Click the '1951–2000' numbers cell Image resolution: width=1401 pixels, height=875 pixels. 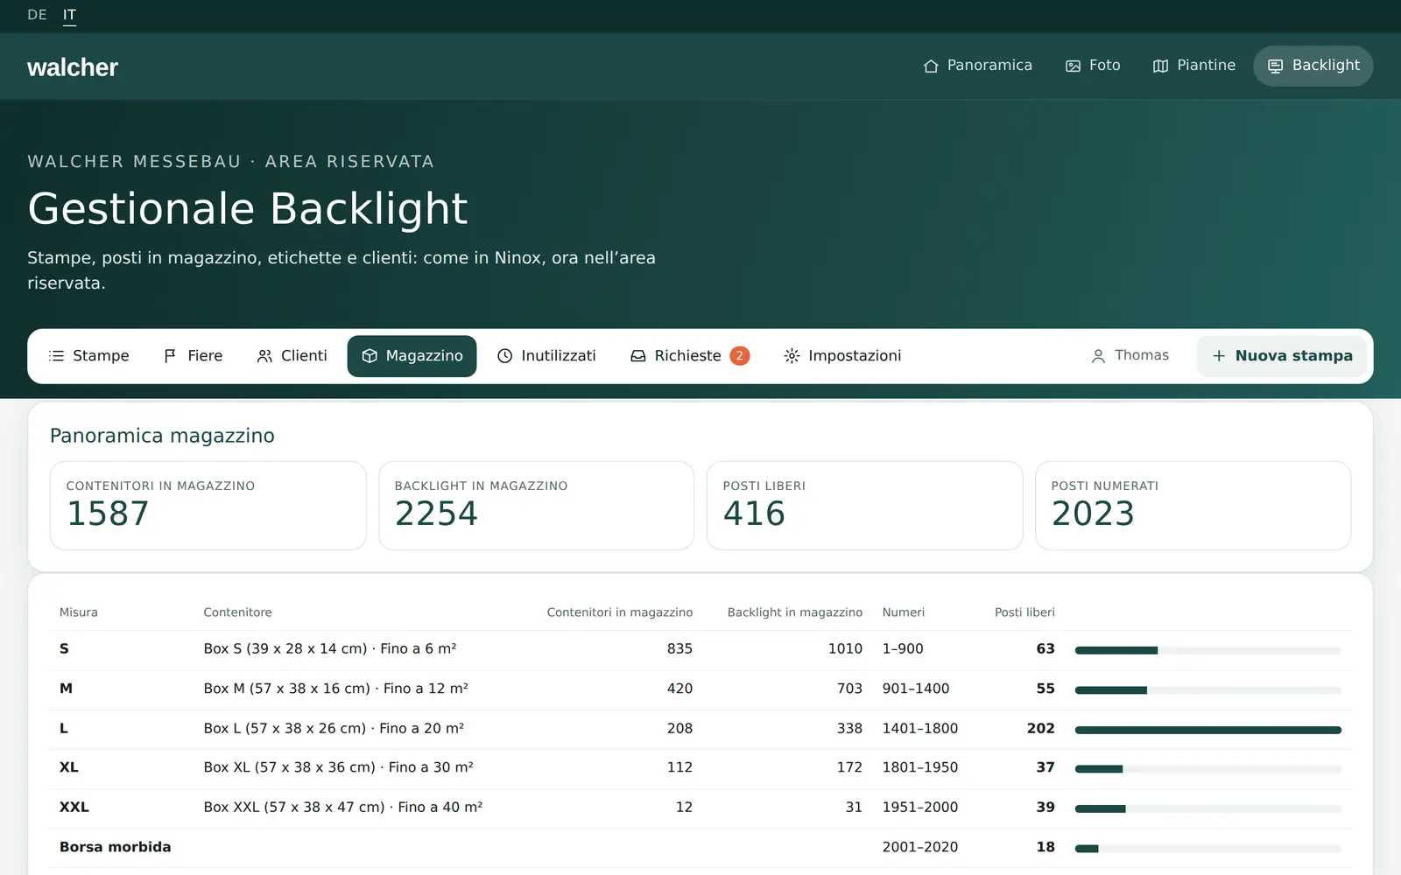click(920, 808)
